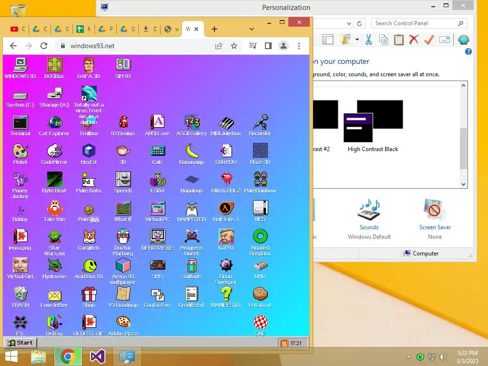
Task: Open Cat Explorer browser icon
Action: 54,126
